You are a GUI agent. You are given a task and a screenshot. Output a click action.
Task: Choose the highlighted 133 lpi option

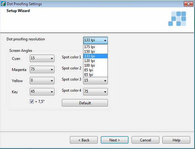coord(95,56)
